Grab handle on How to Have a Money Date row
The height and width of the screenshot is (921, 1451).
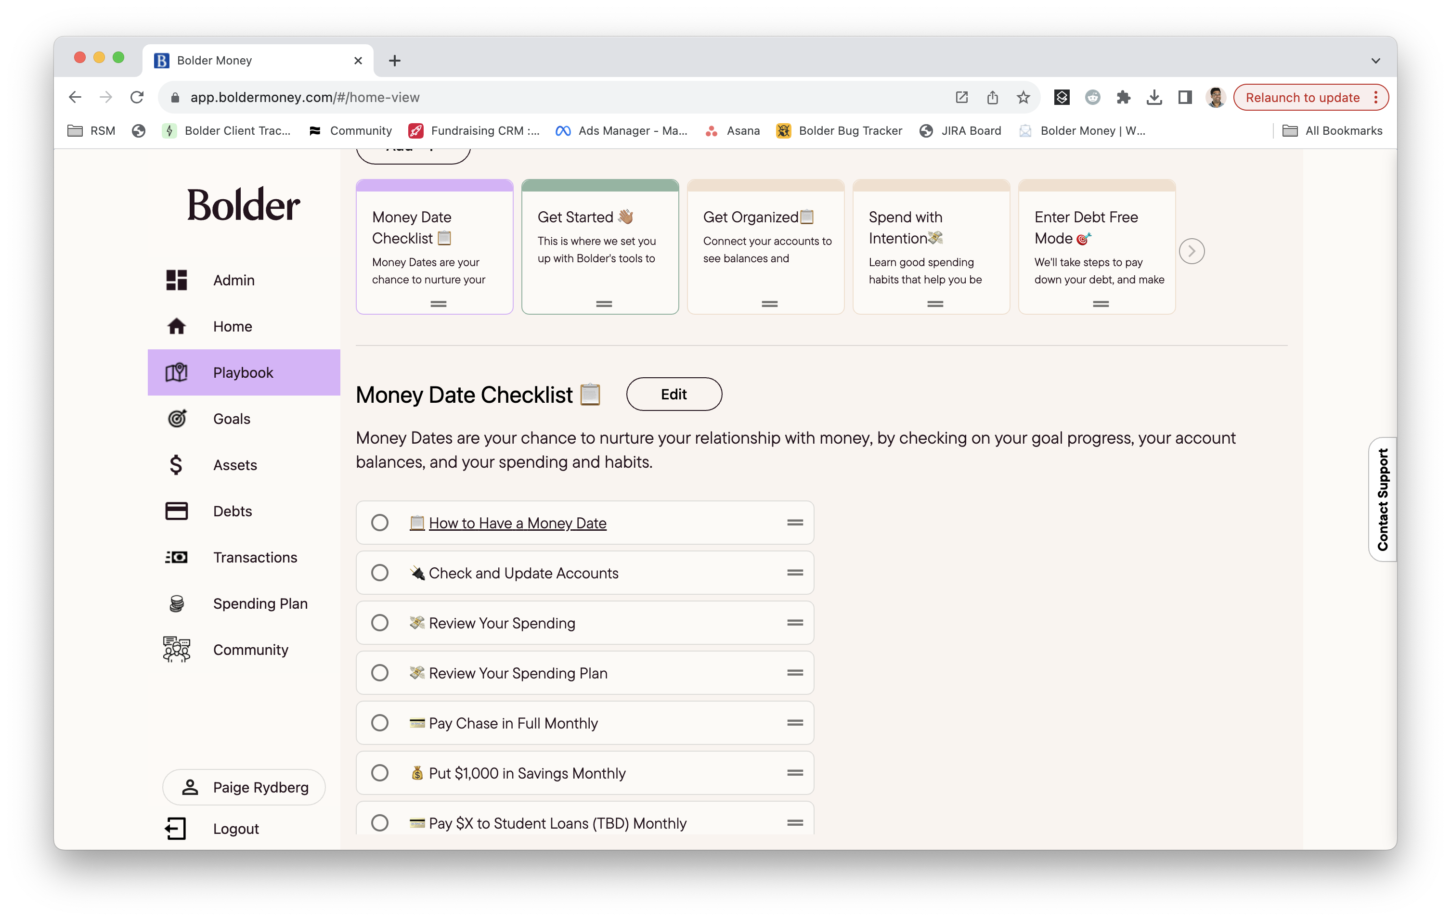(795, 523)
